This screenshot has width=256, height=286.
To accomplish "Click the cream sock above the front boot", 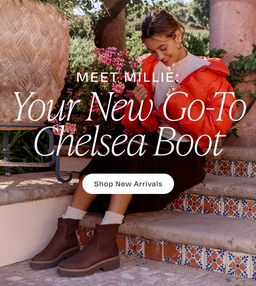I will click(x=113, y=217).
